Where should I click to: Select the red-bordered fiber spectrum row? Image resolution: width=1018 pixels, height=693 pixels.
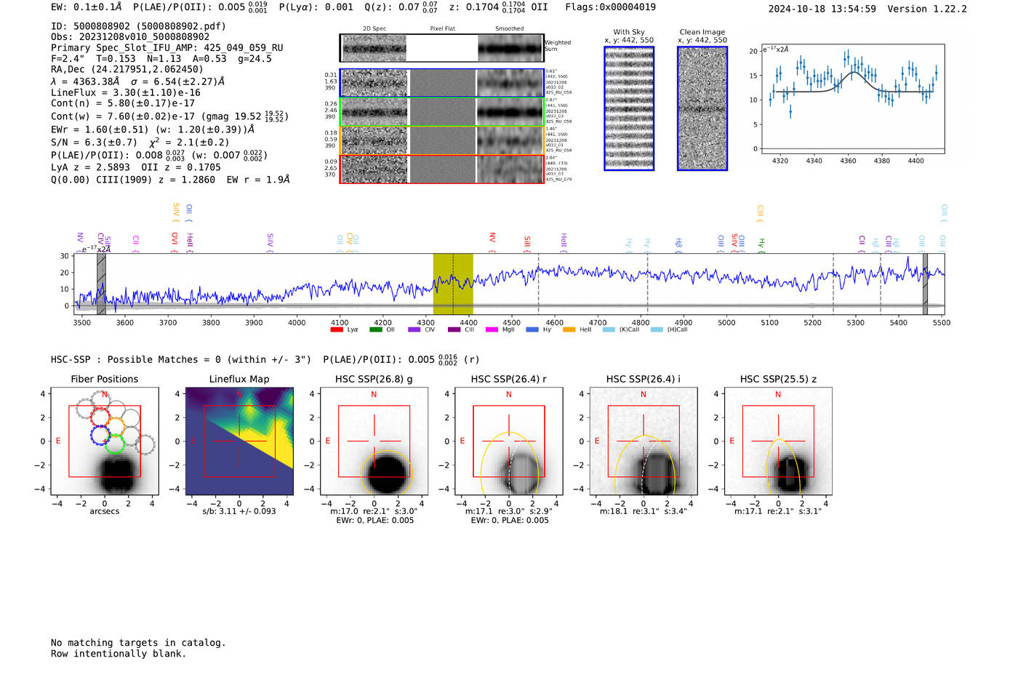click(x=441, y=169)
